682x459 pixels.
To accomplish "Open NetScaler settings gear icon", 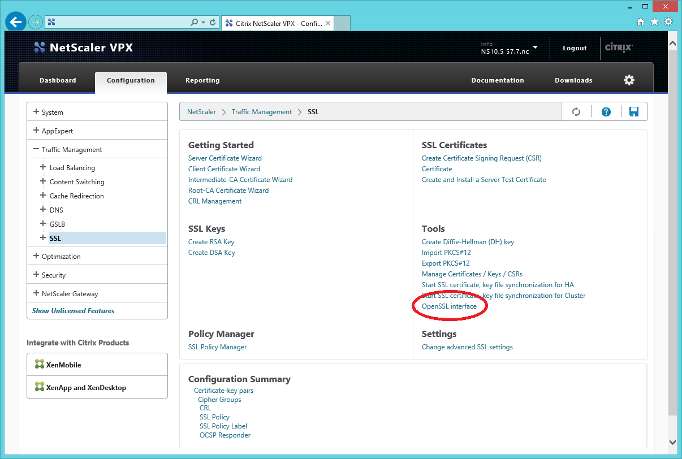I will pos(629,80).
